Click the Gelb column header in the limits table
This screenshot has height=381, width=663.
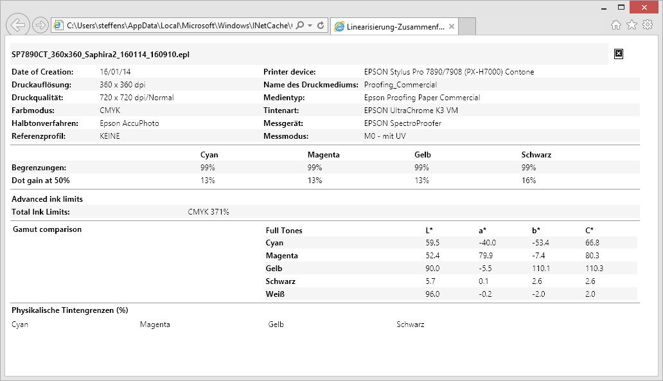tap(423, 155)
